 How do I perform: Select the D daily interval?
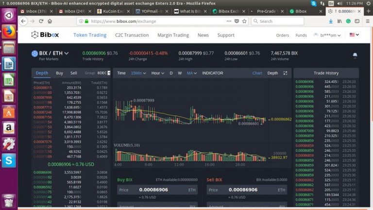tap(171, 73)
